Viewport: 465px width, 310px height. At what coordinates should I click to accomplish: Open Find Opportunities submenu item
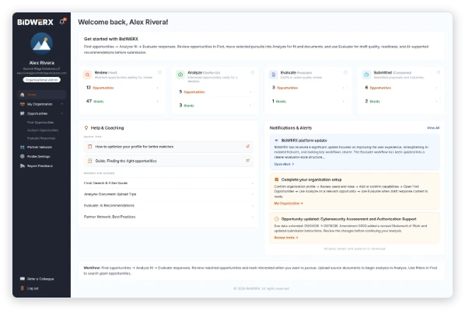pos(40,123)
